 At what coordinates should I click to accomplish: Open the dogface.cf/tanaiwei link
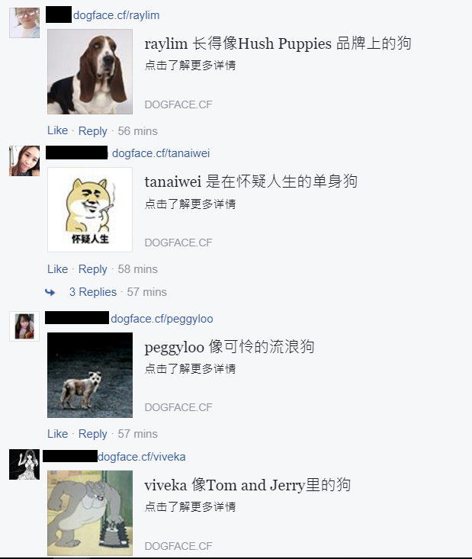[161, 153]
